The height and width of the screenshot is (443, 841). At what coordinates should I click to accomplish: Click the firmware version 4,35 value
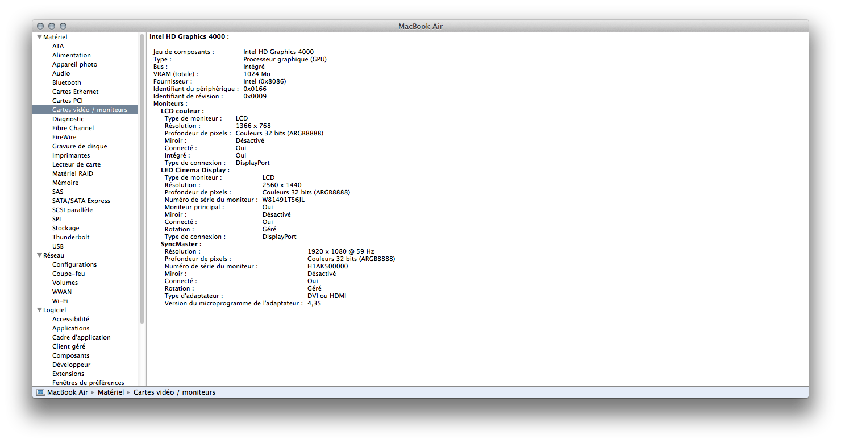coord(314,303)
